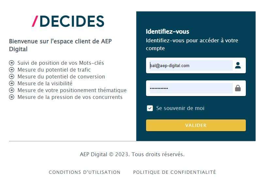Click the arrow icon beside pression de vos concurrents
Screen dimensions: 268x180
point(12,97)
